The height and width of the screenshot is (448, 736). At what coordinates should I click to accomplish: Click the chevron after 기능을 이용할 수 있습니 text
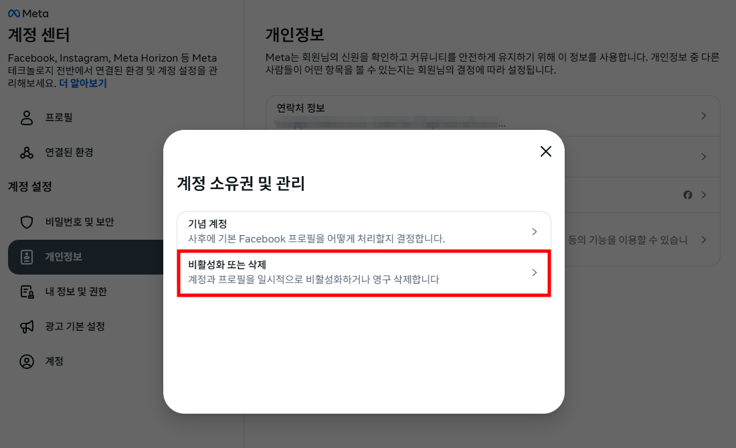[704, 240]
